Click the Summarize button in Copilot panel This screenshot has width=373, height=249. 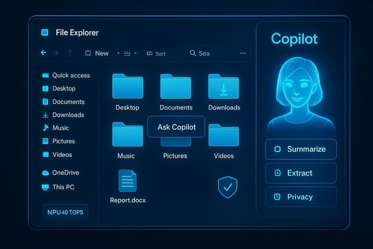(x=301, y=149)
